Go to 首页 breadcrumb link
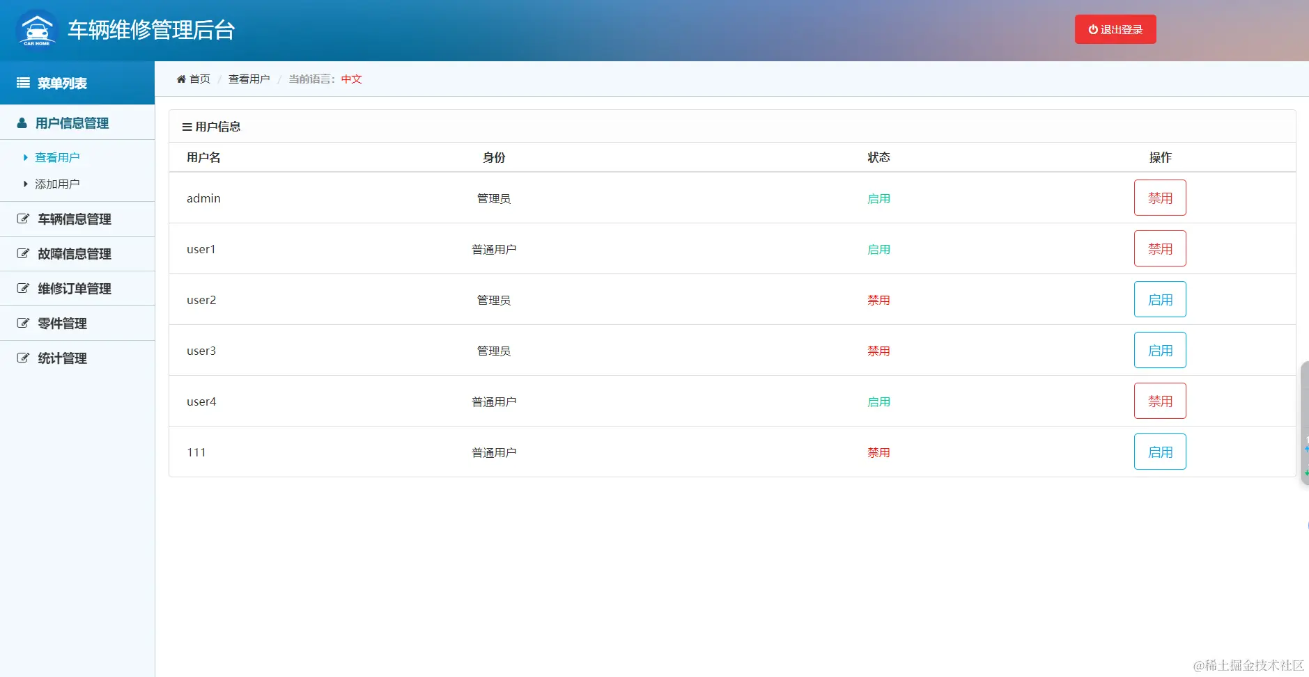Screen dimensions: 1309x677 tap(200, 79)
